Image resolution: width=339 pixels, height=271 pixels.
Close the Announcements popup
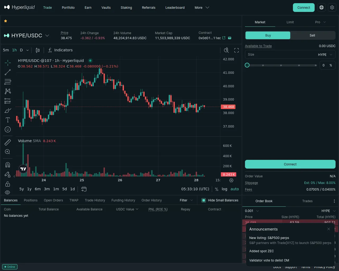click(329, 229)
